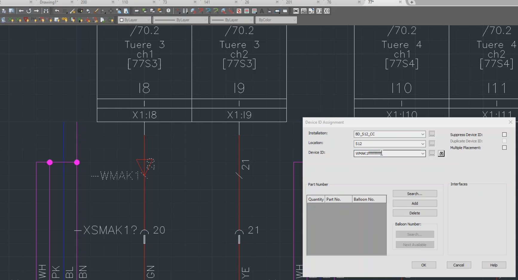Click the circled number 1 icon

pos(169,11)
